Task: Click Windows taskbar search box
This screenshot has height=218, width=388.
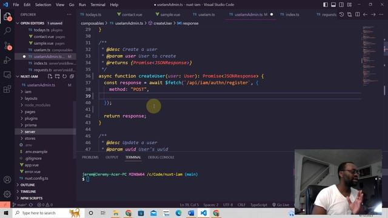Action: (x=48, y=213)
